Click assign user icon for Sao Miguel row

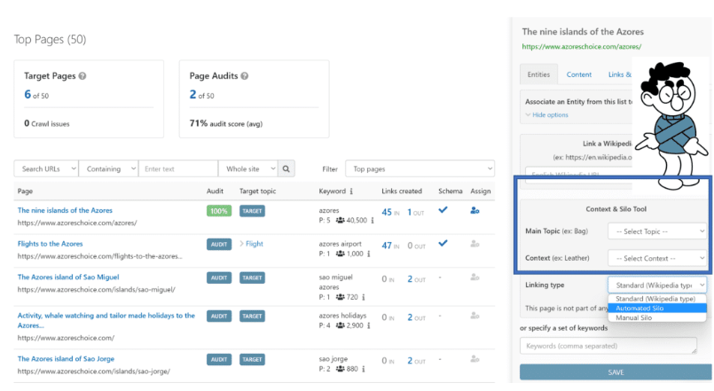pyautogui.click(x=475, y=278)
